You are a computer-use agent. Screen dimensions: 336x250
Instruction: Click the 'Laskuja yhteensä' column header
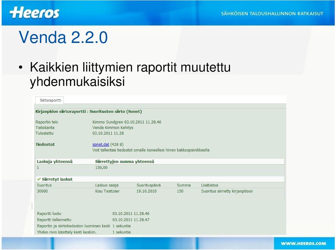coord(55,162)
